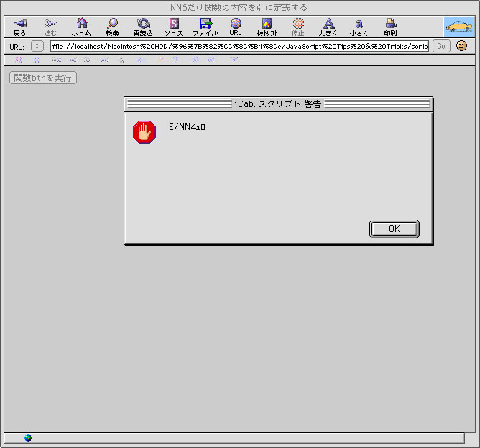Click the red stop-hand alert icon
Viewport: 480px width, 448px height.
pyautogui.click(x=144, y=132)
